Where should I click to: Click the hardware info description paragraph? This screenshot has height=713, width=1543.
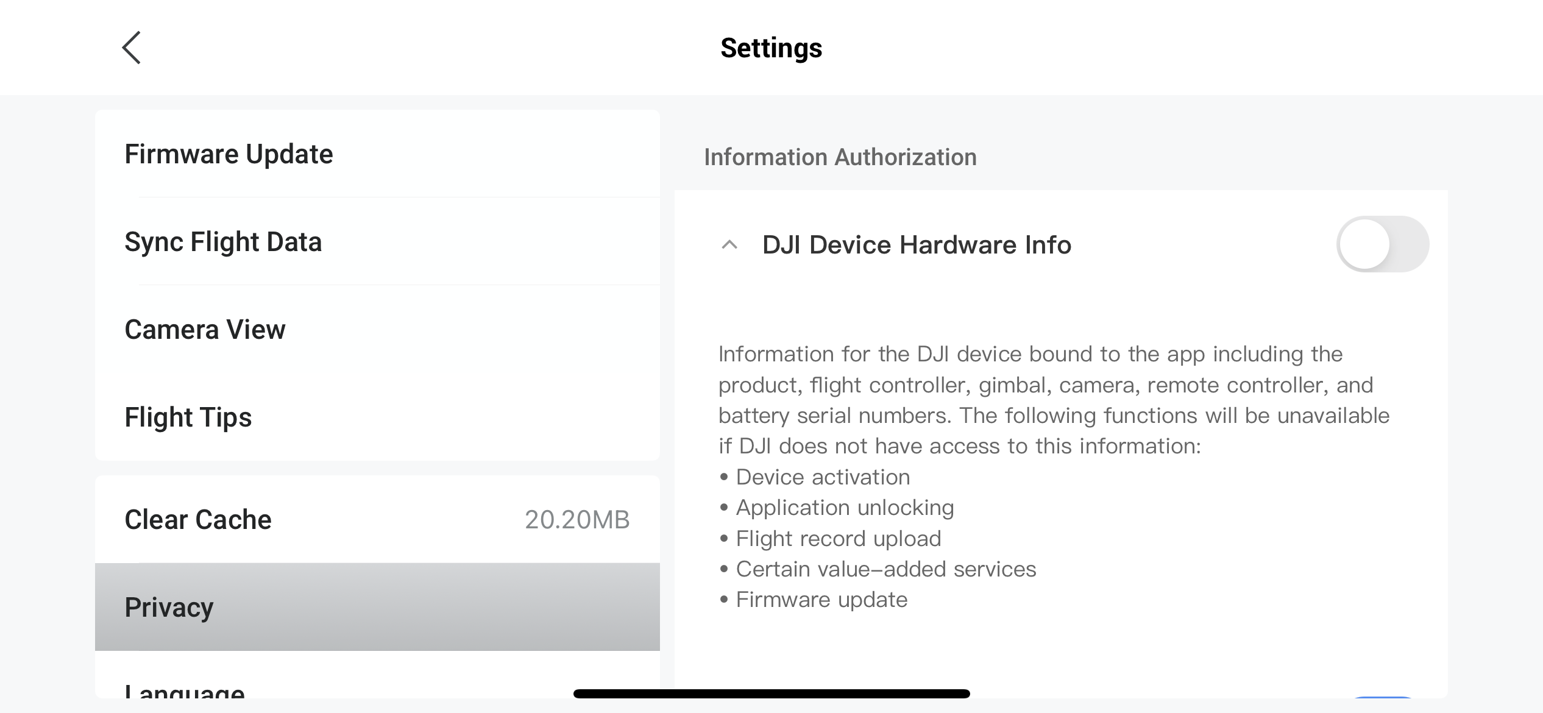coord(1054,400)
